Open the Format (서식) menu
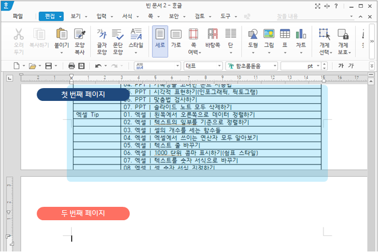The image size is (378, 252). (x=127, y=16)
